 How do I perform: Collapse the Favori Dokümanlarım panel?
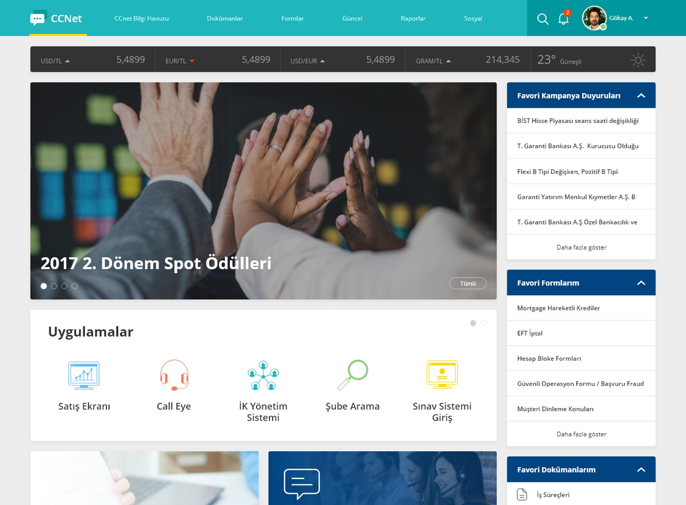[641, 469]
